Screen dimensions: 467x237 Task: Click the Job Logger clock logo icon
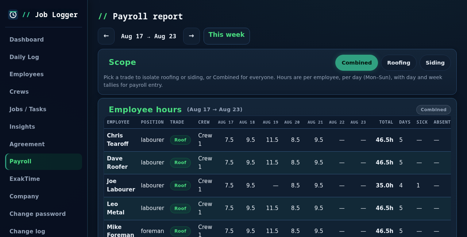point(13,15)
